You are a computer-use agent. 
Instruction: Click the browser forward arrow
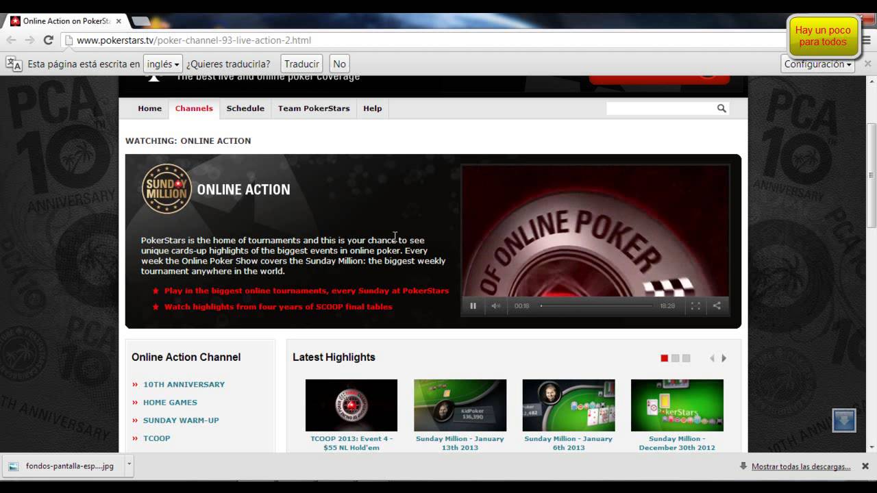click(x=29, y=40)
